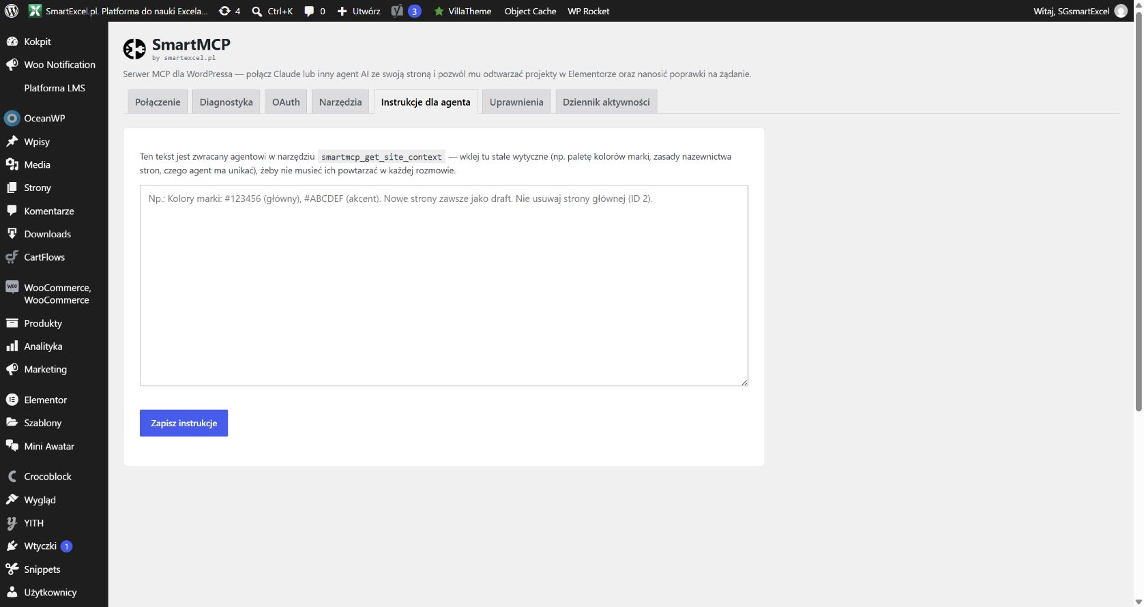Viewport: 1144px width, 607px height.
Task: Open the SmartExcel.pl site icon
Action: [x=35, y=11]
